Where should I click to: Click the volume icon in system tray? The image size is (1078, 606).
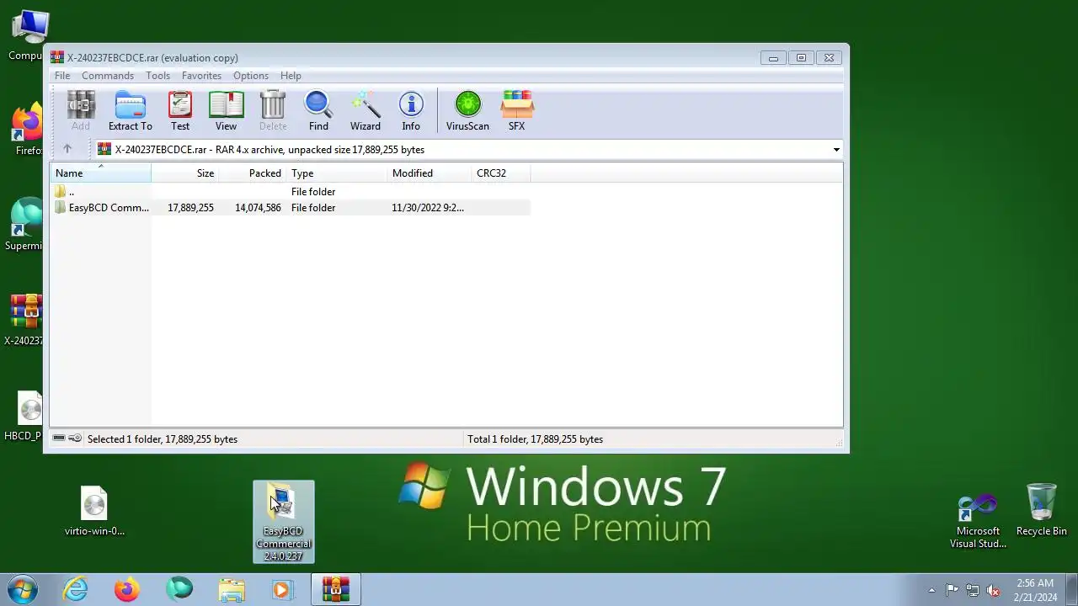pyautogui.click(x=994, y=590)
